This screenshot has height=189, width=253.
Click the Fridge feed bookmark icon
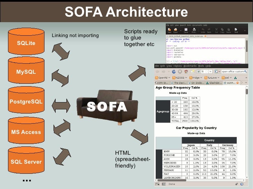coord(191,78)
